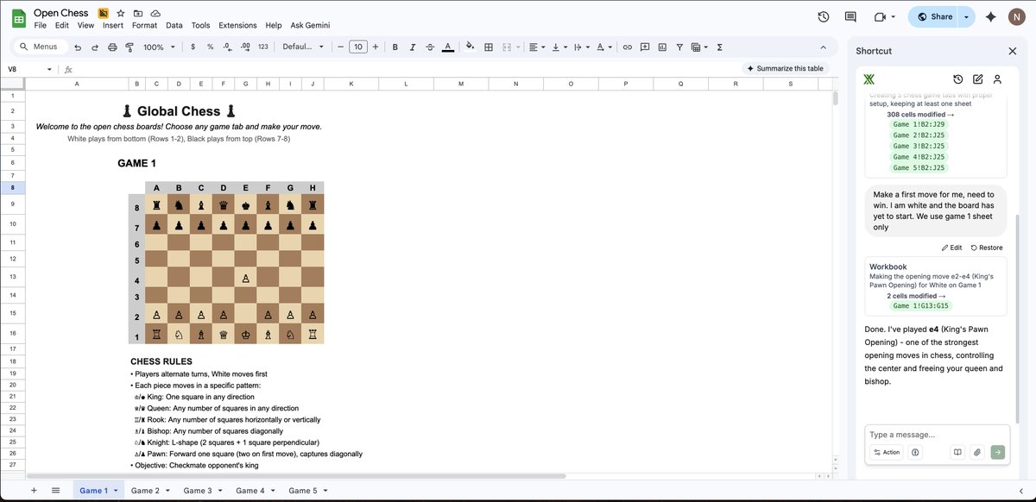Open the Extensions menu
The width and height of the screenshot is (1036, 502).
(x=237, y=25)
